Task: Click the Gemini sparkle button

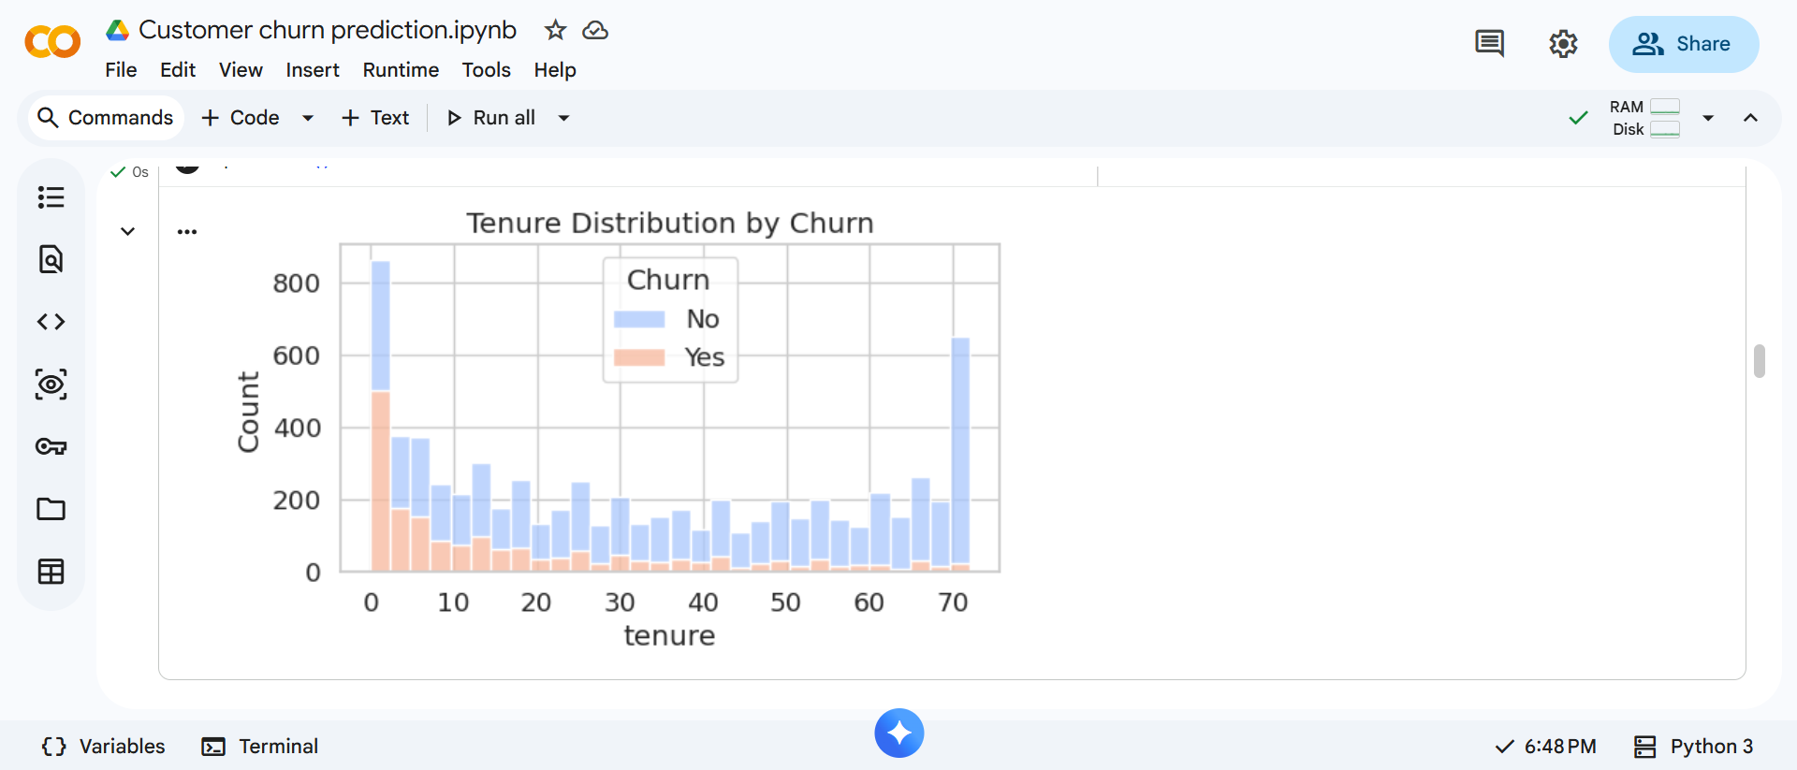Action: [x=898, y=733]
